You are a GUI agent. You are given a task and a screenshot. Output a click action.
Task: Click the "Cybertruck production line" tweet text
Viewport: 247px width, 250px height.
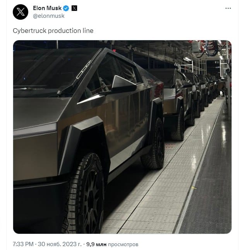(53, 31)
